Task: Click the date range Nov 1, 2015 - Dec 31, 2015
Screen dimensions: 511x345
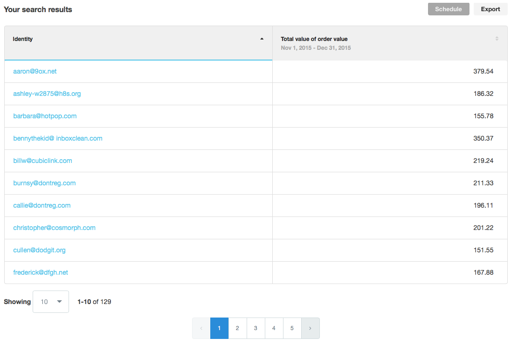Action: pyautogui.click(x=316, y=48)
